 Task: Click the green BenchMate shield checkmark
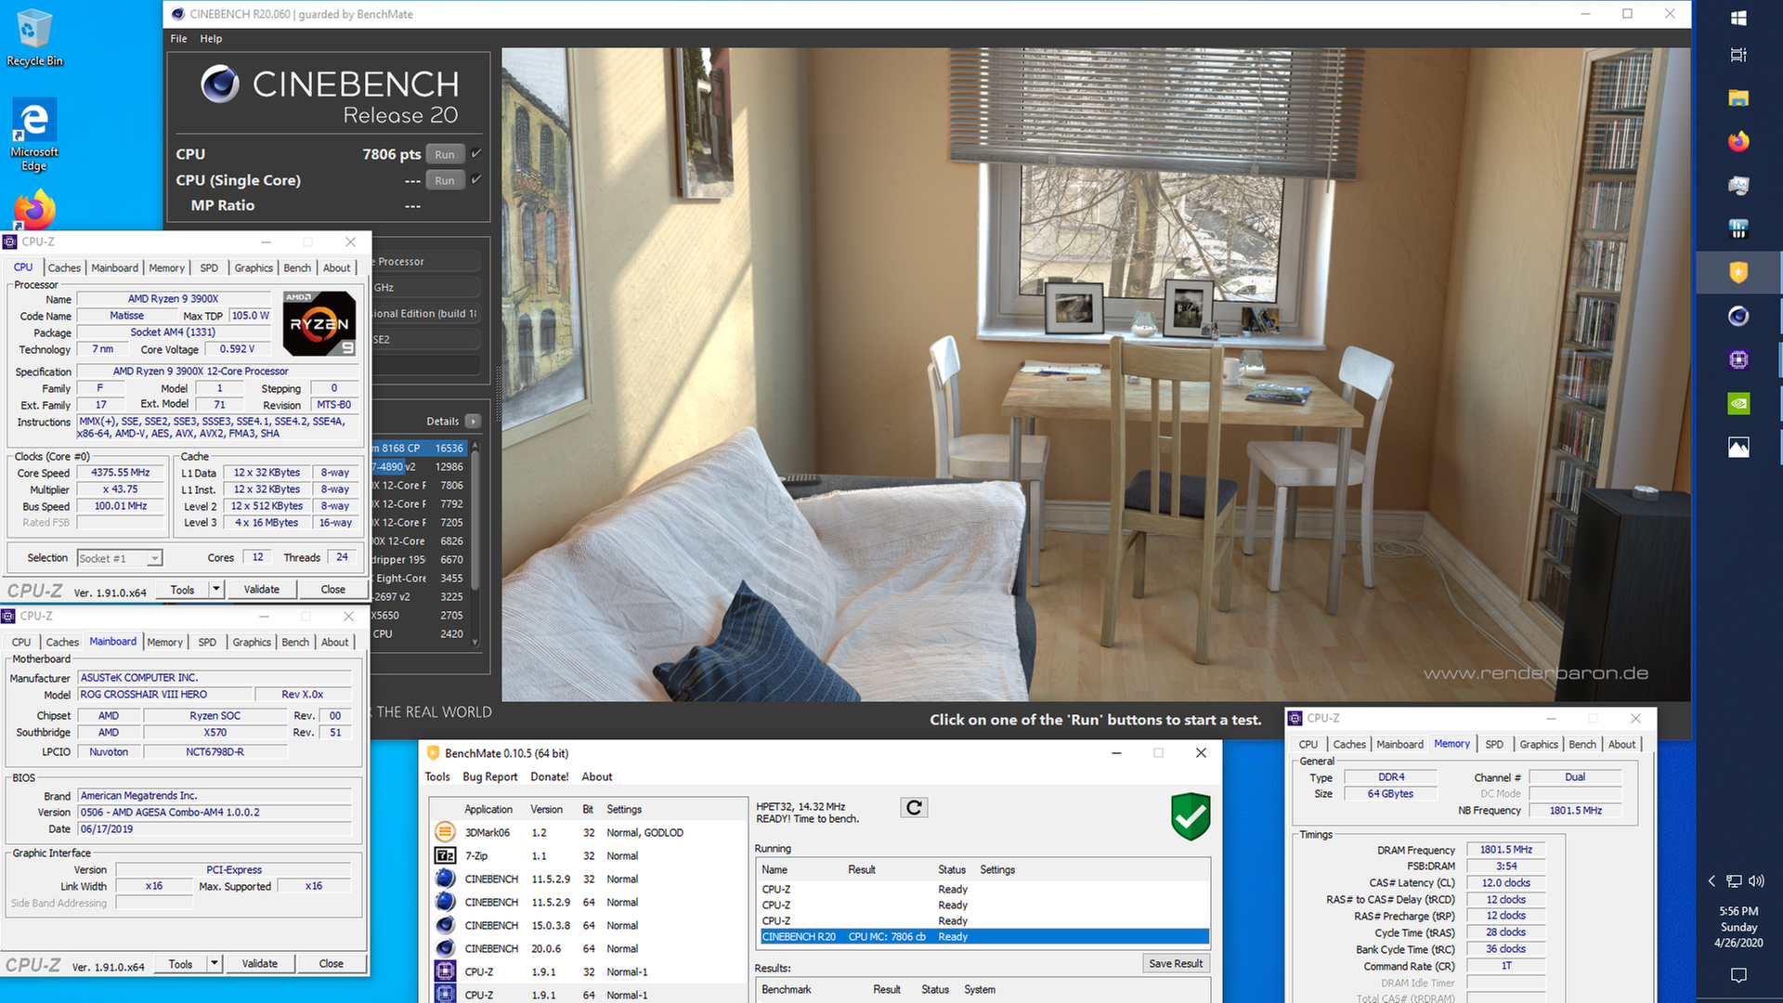(1191, 816)
